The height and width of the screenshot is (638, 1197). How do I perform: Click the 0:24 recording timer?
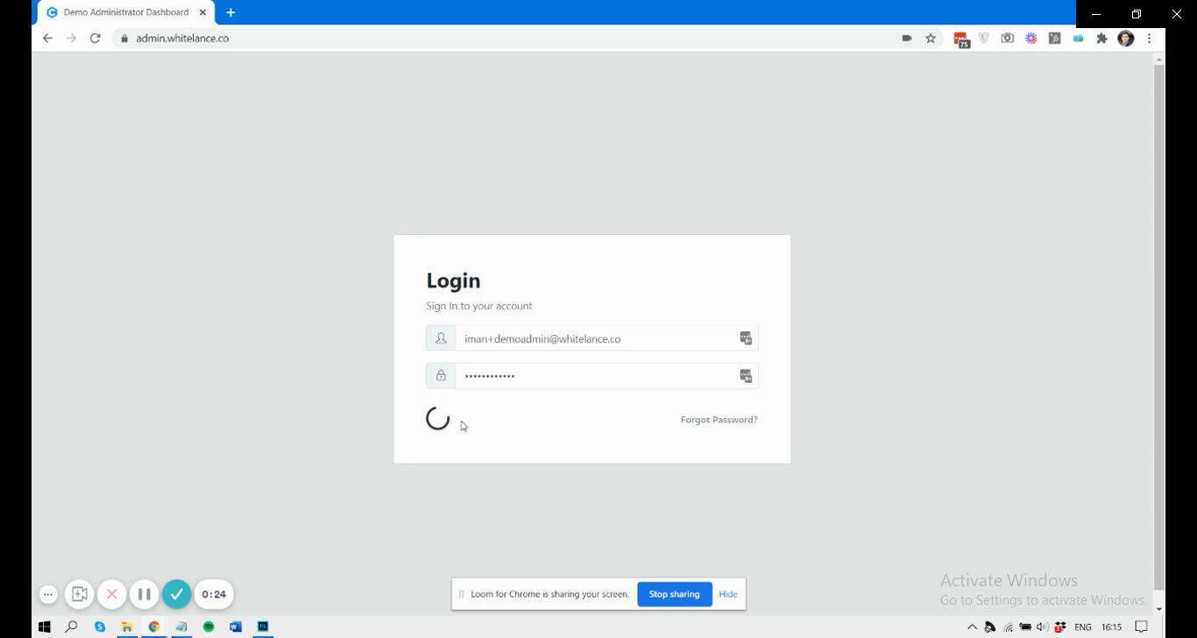coord(214,594)
